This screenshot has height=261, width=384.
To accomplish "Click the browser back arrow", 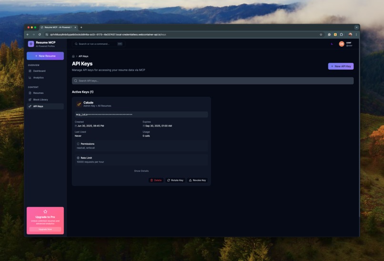I will [x=28, y=34].
